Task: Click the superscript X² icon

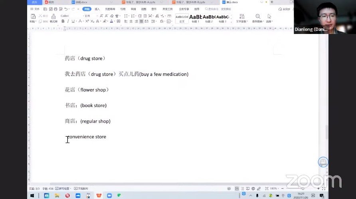Action: [x=87, y=21]
